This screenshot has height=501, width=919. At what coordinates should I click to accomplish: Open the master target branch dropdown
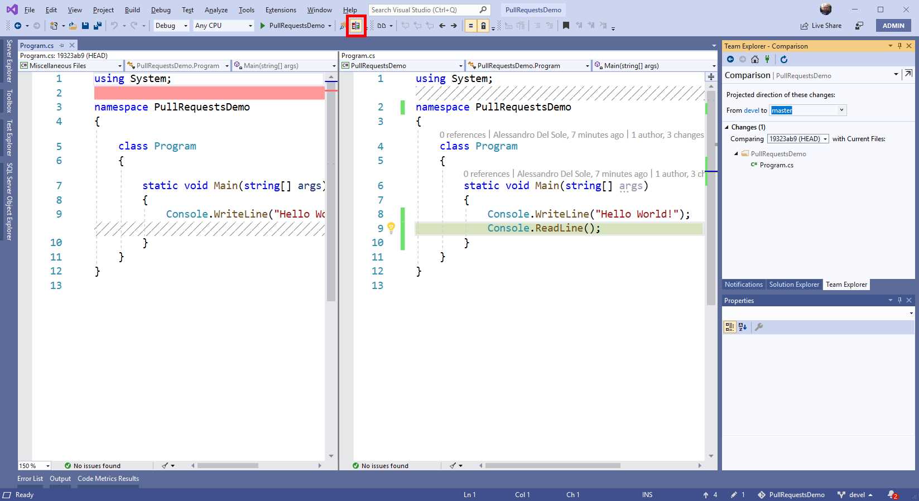pyautogui.click(x=808, y=110)
